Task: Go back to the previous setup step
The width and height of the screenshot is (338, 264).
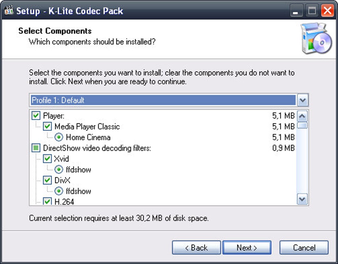Action: (x=196, y=248)
